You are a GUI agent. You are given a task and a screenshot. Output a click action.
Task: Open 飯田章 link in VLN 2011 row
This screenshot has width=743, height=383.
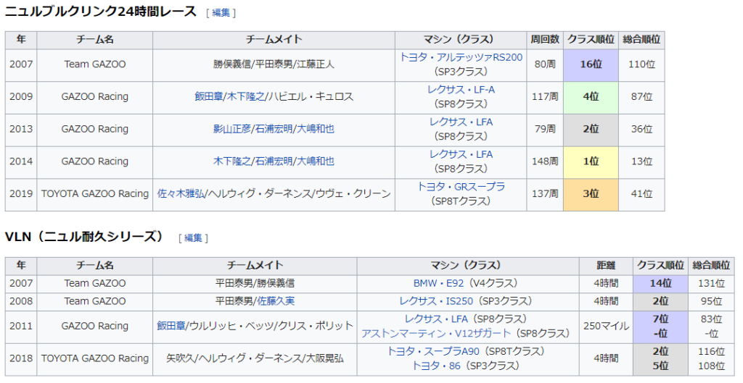(171, 326)
